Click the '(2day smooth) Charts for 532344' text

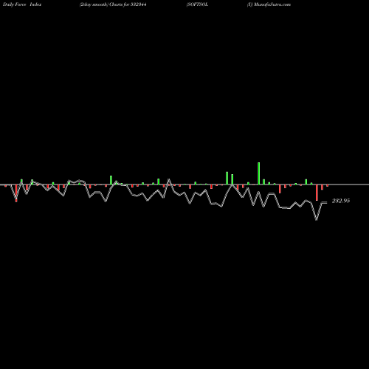pos(113,4)
